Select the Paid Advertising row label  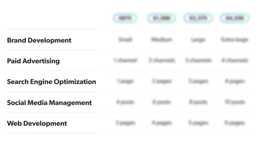33,61
